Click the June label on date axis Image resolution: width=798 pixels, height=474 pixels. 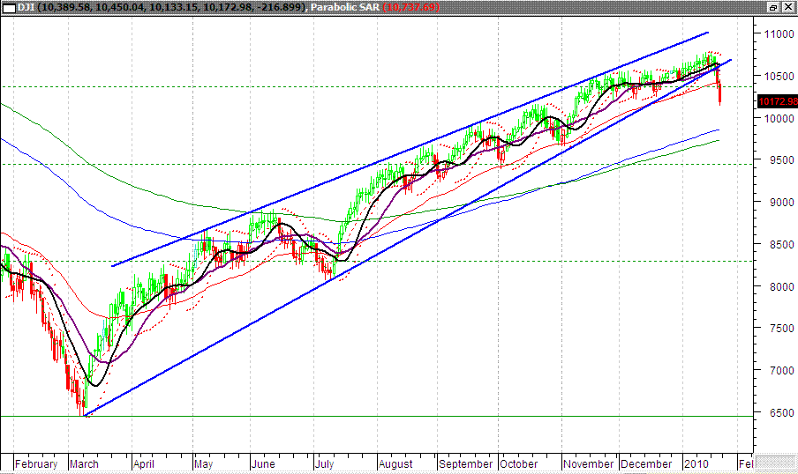[263, 463]
